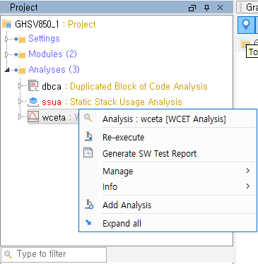258x264 pixels.
Task: Collapse the Analyses (3) tree node
Action: tap(7, 70)
